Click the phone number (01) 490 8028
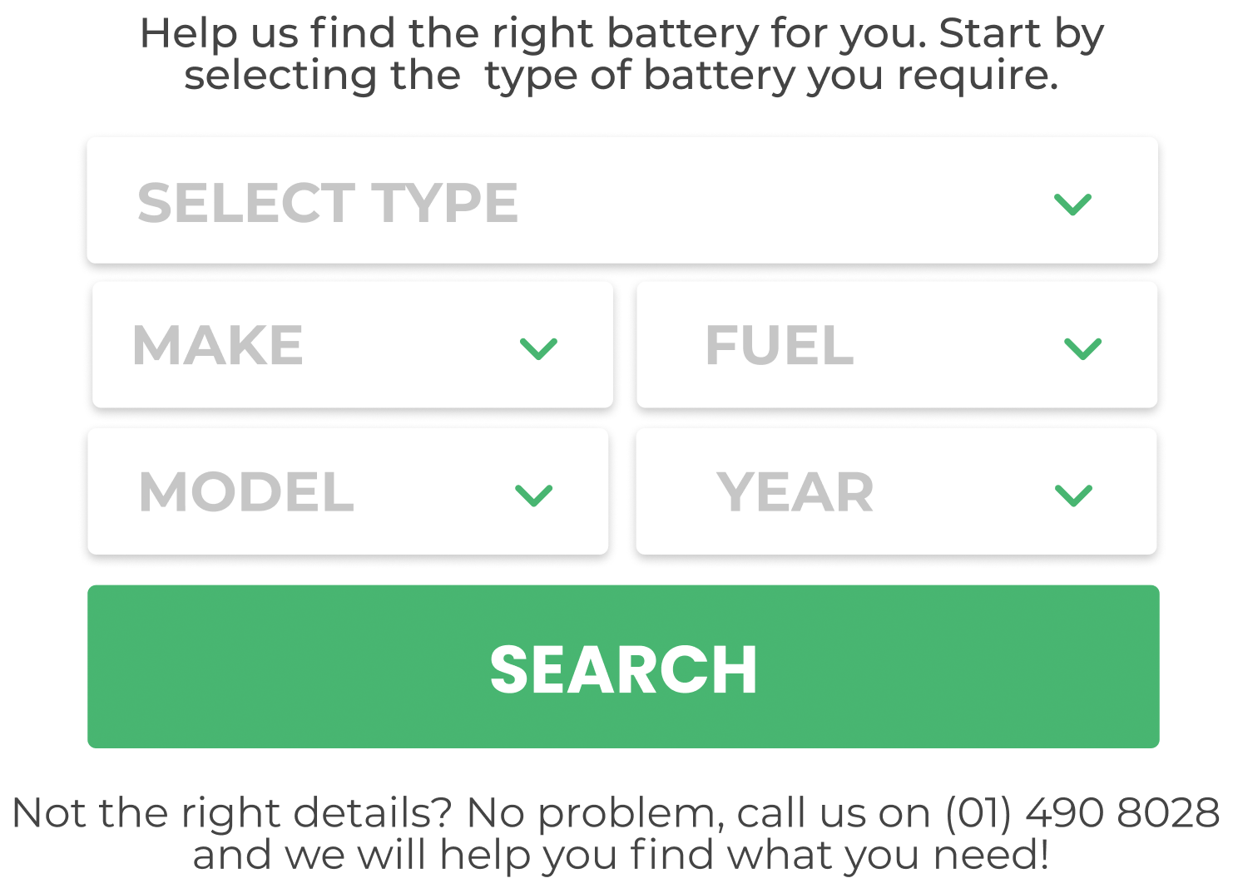This screenshot has height=888, width=1233. coord(1082,813)
